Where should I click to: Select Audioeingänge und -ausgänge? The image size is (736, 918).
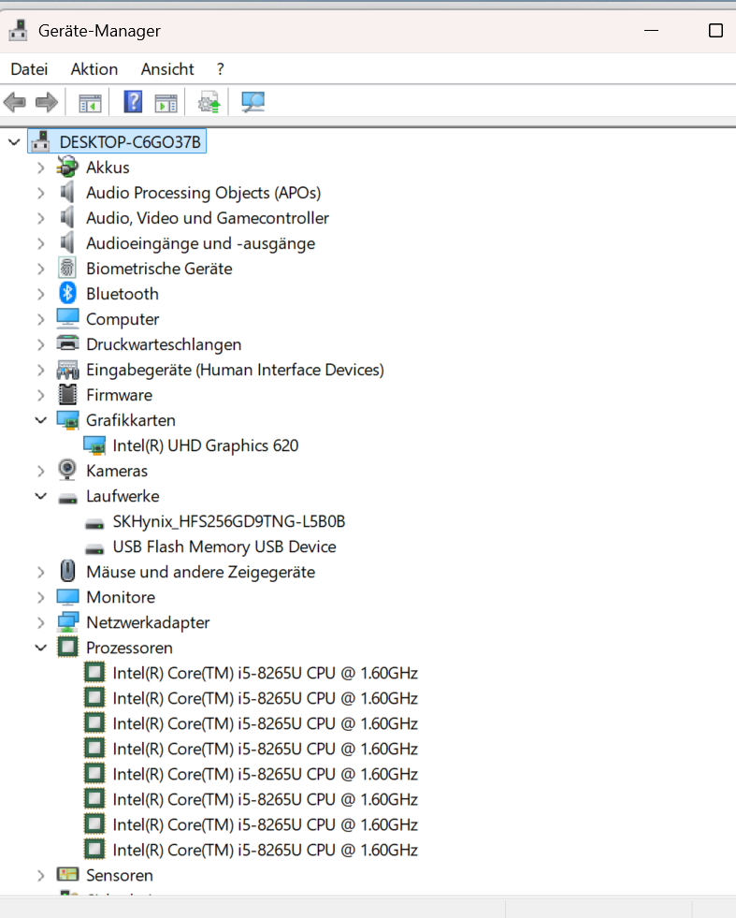coord(201,243)
